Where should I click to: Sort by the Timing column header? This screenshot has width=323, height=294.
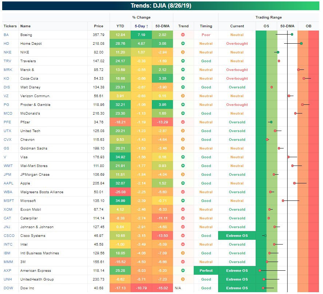click(206, 26)
